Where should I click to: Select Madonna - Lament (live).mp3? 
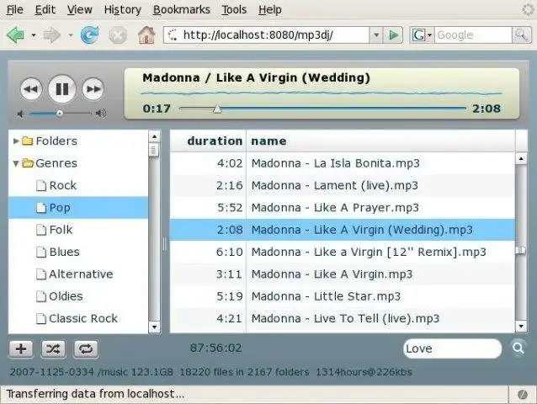click(x=343, y=185)
